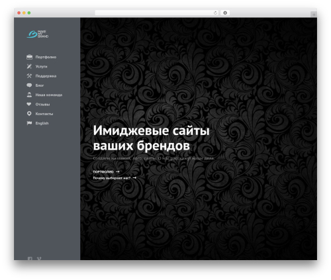
Task: Click the person icon beside Наша команда
Action: pos(29,95)
